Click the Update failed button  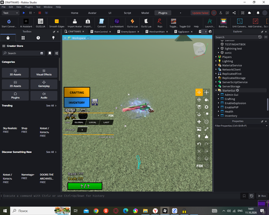click(200, 13)
